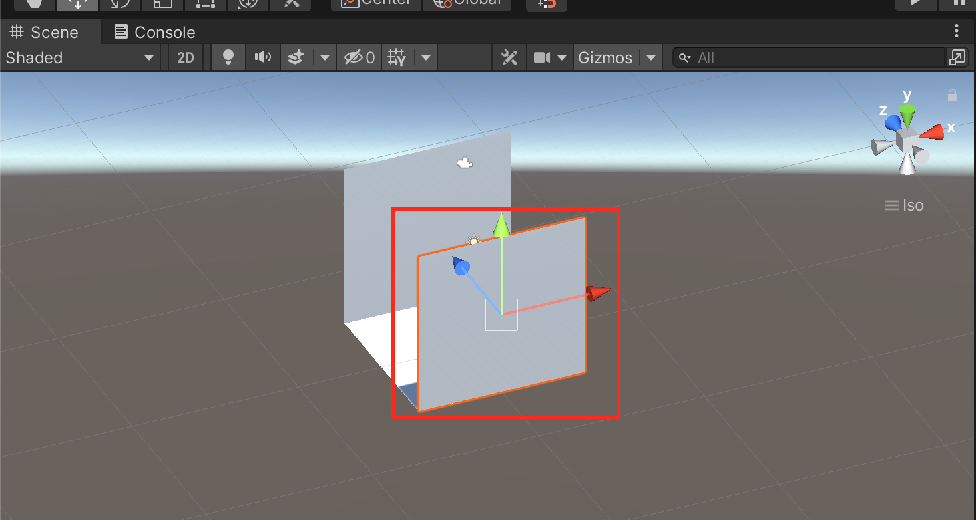Image resolution: width=976 pixels, height=520 pixels.
Task: Open the grid settings dropdown arrow
Action: 425,58
